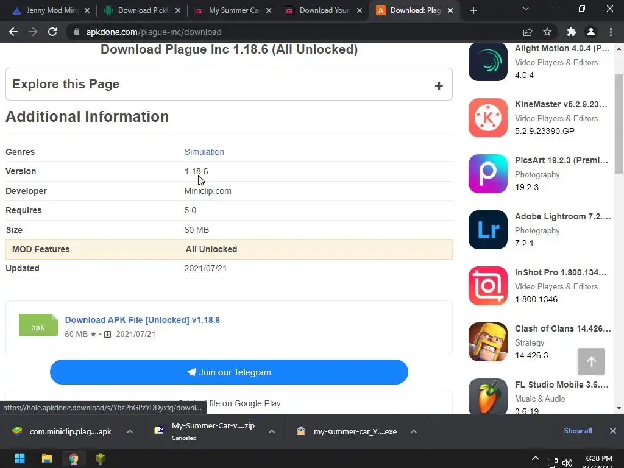This screenshot has height=468, width=624.
Task: Open the FL Studio Mobile 3.6 title link
Action: tap(561, 385)
